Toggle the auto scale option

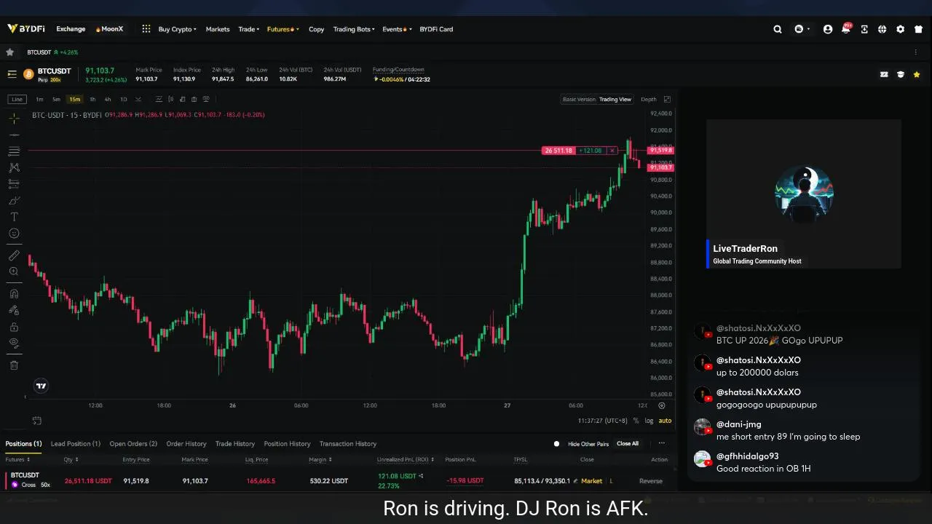pyautogui.click(x=665, y=421)
